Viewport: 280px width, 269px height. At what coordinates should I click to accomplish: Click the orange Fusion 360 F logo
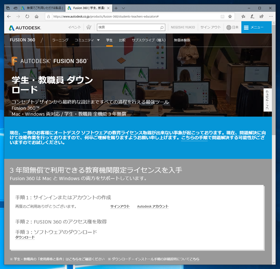point(14,61)
